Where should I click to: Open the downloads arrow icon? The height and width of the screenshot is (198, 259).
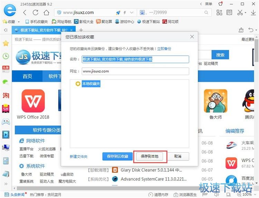[253, 12]
